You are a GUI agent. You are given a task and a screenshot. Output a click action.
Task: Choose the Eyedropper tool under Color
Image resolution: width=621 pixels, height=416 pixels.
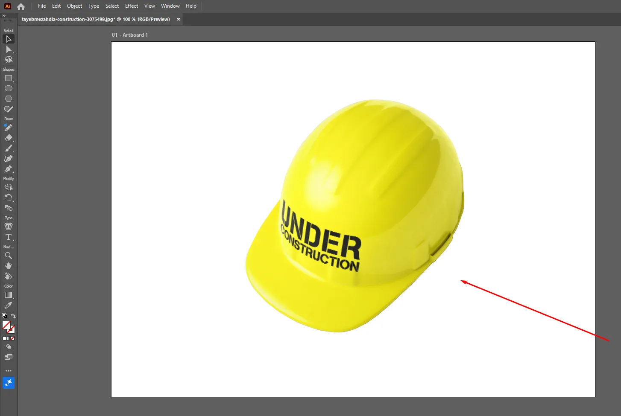pos(9,305)
